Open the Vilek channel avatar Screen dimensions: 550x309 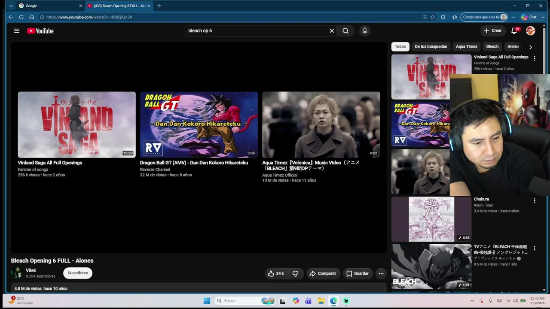(17, 273)
